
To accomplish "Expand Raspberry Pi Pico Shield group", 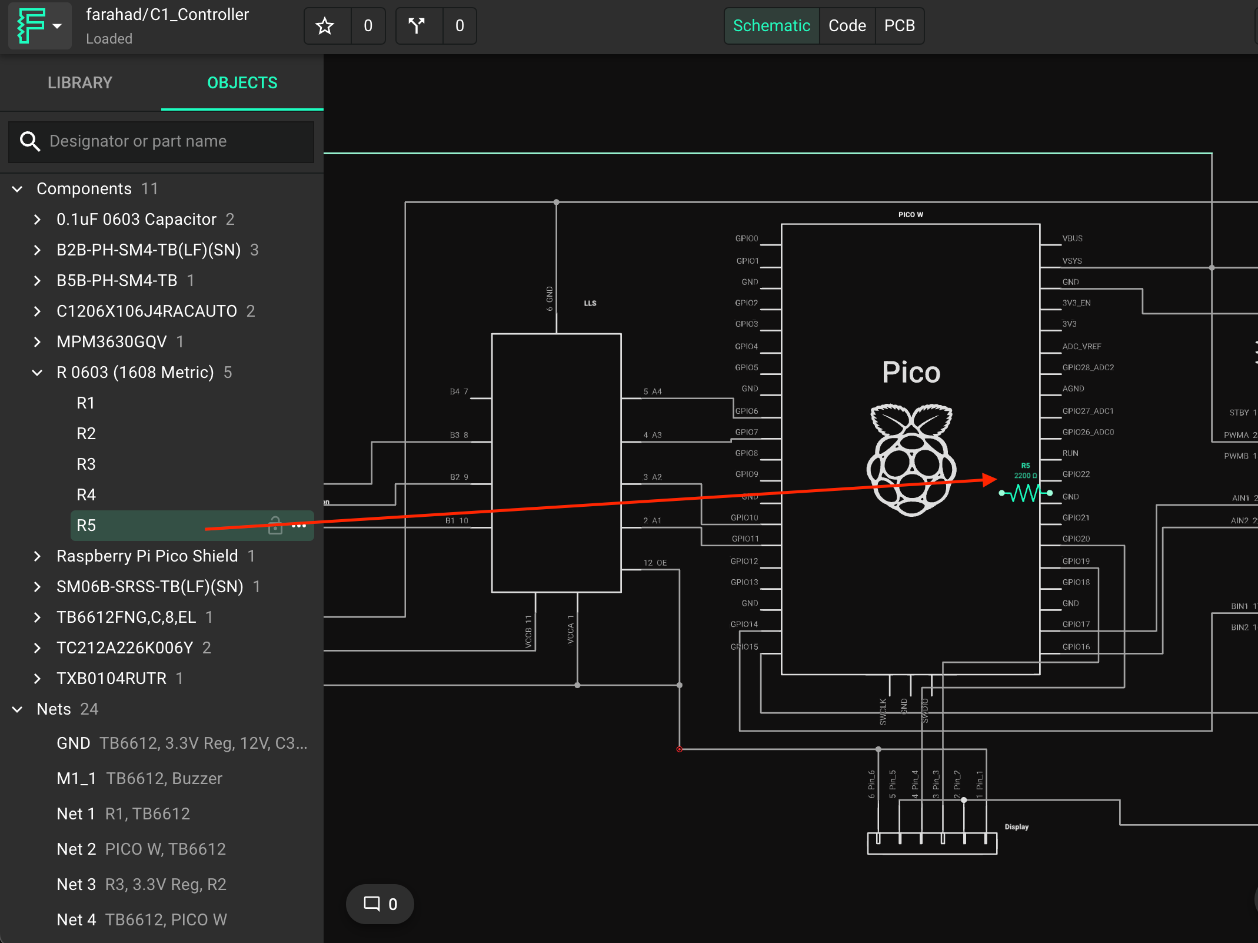I will coord(38,556).
